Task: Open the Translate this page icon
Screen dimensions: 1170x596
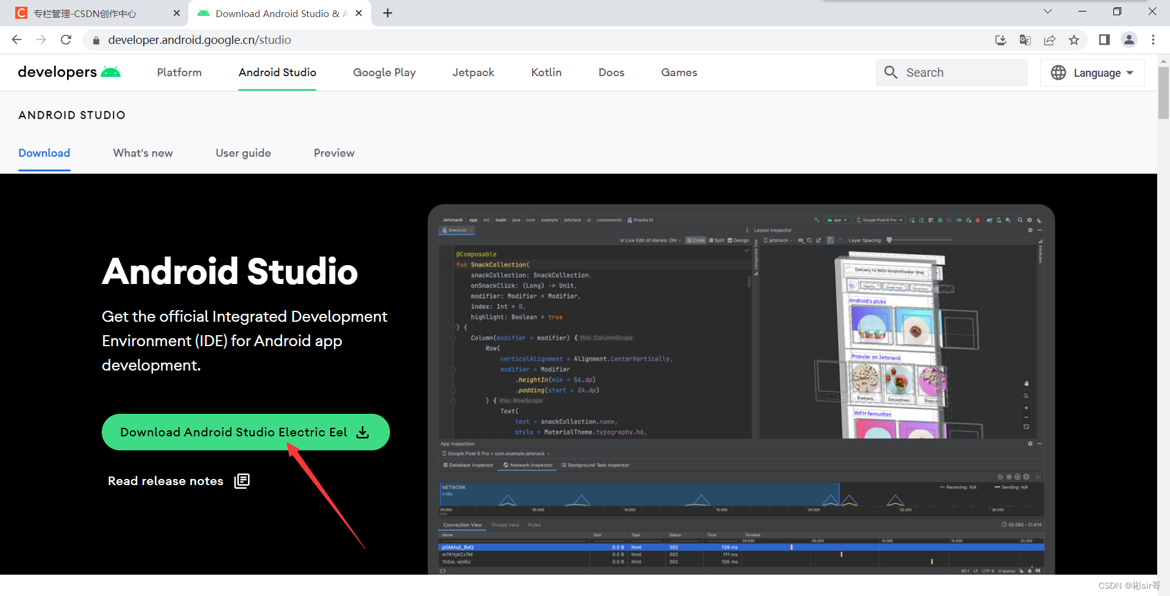Action: (1025, 40)
